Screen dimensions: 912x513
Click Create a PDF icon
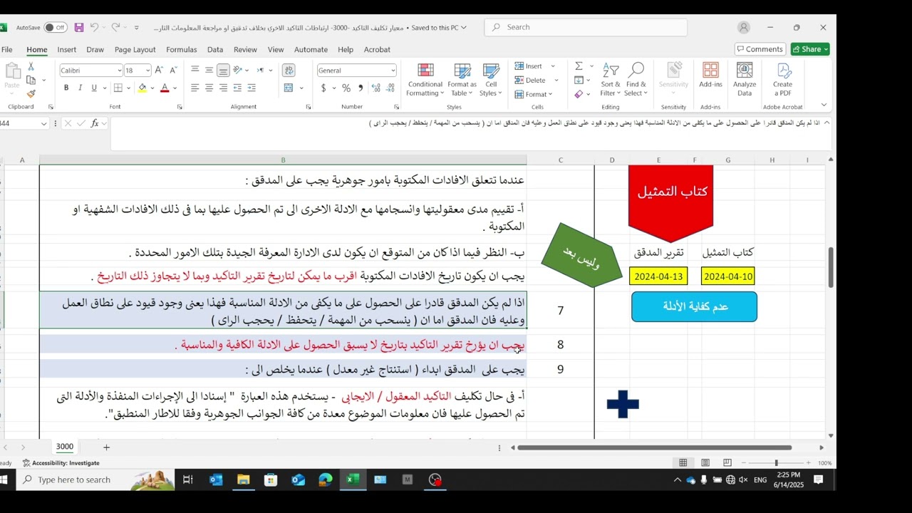783,81
